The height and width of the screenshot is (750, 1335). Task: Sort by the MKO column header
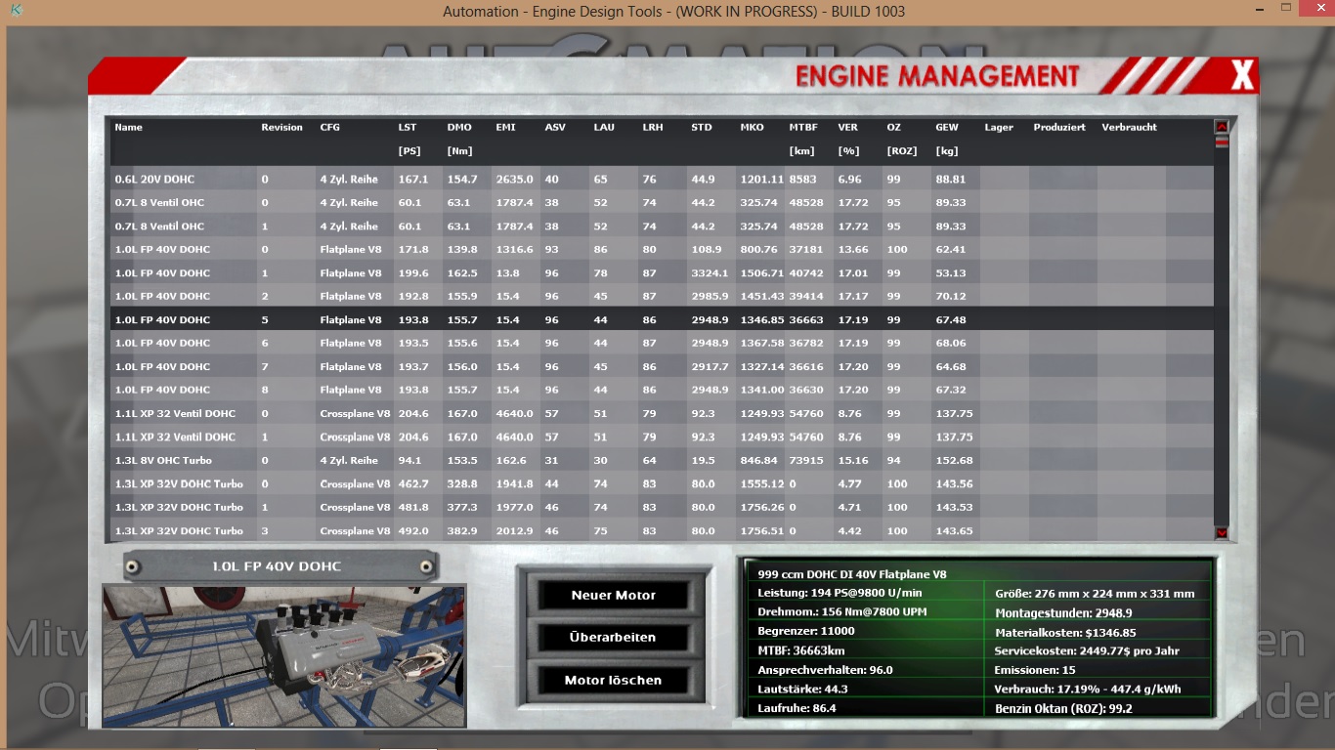pyautogui.click(x=752, y=127)
